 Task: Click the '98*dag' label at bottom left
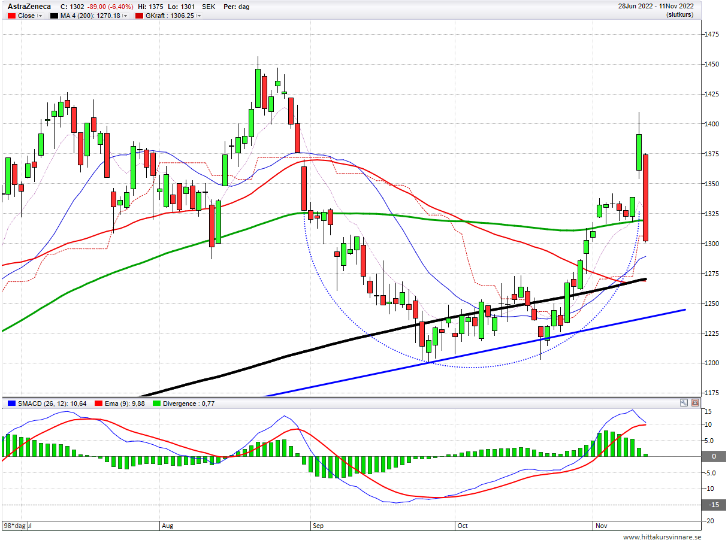[15, 526]
